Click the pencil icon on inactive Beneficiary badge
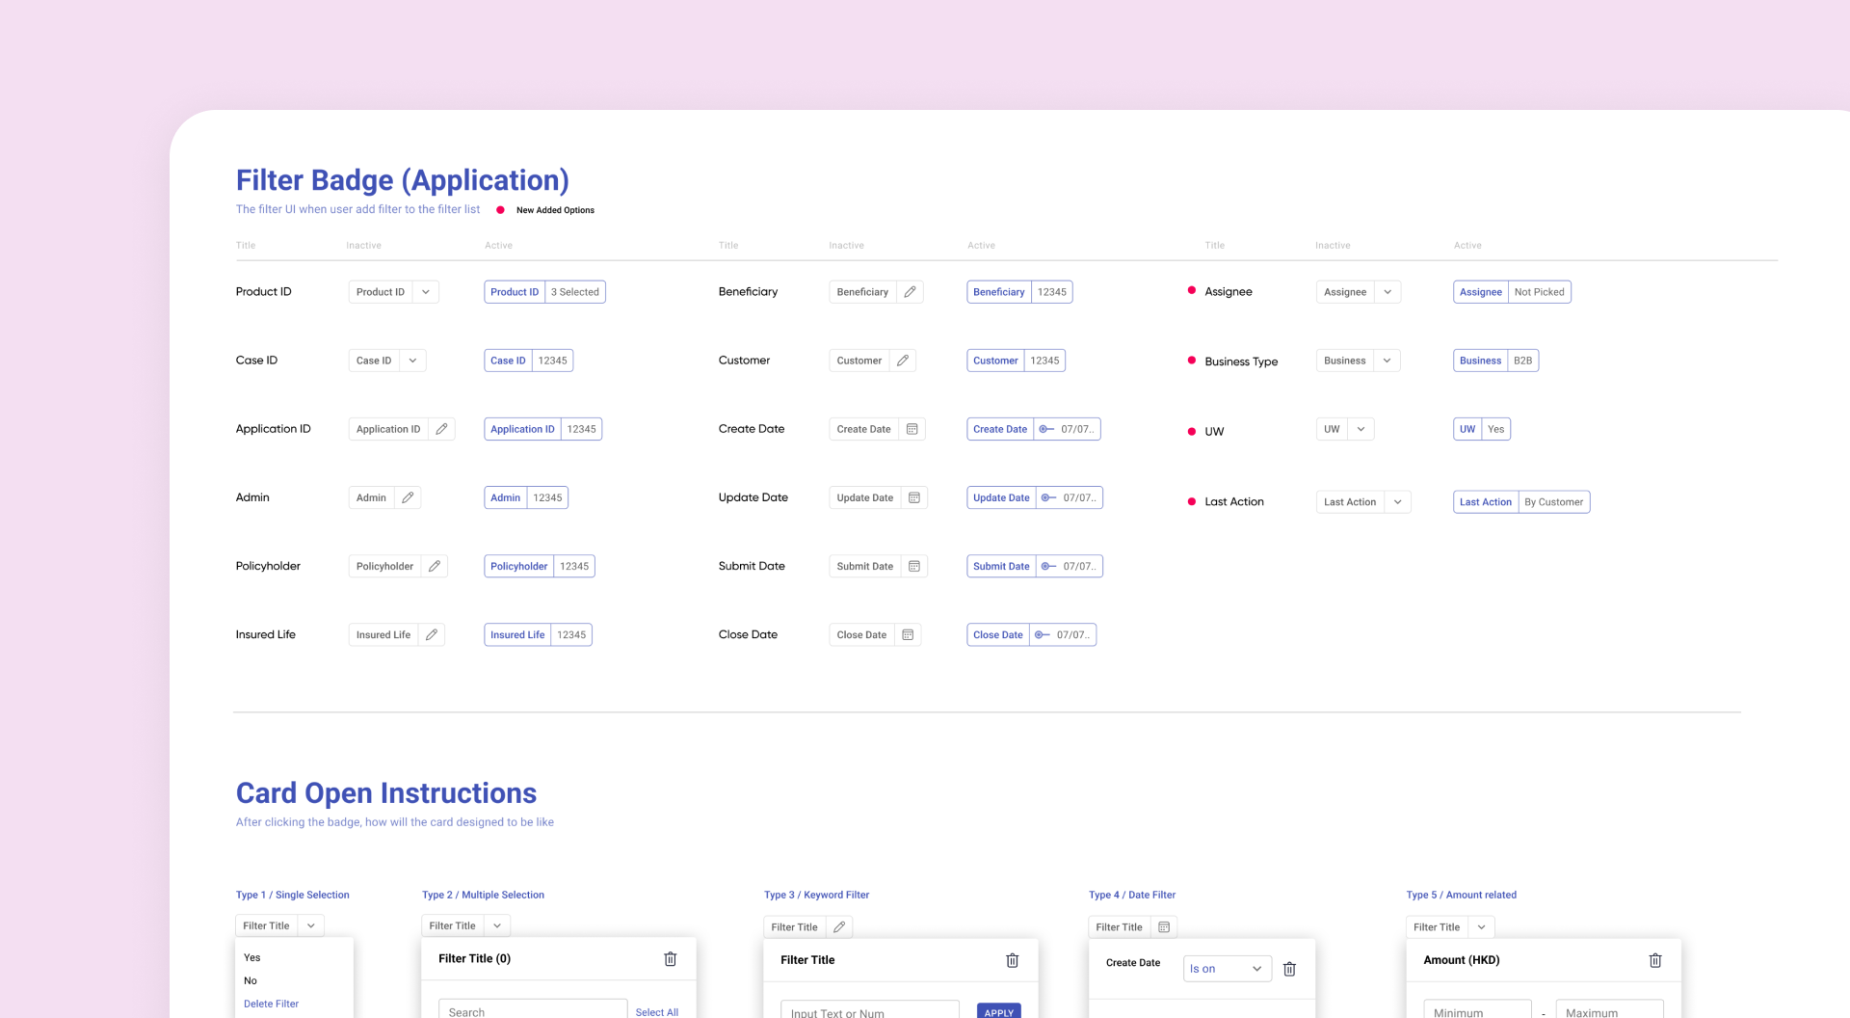This screenshot has height=1018, width=1850. tap(910, 291)
